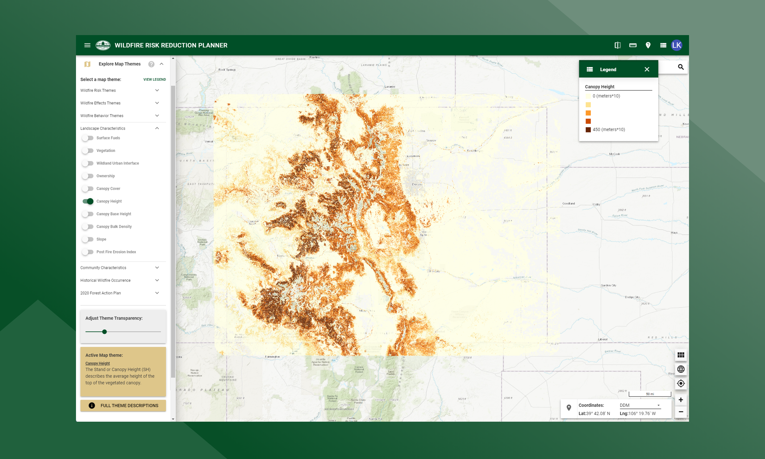Click the View Legend link
Screen dimensions: 765x459
coord(155,79)
